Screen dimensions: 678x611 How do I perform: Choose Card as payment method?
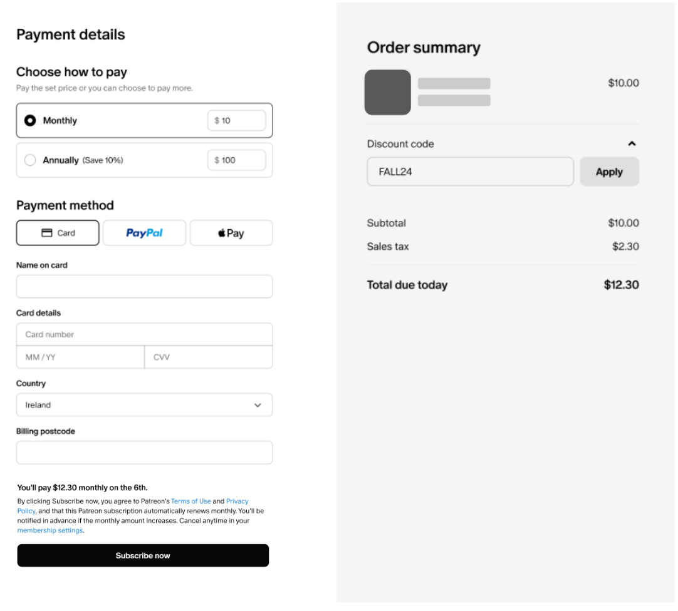(x=58, y=233)
